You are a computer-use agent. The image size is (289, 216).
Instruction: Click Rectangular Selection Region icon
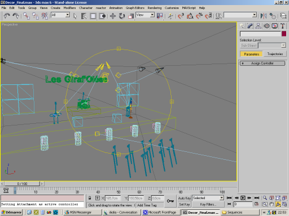(x=93, y=16)
